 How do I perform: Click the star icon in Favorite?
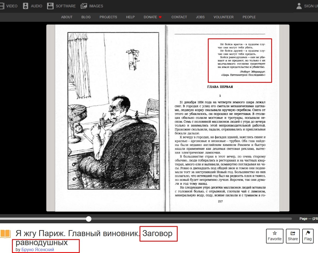tap(274, 233)
